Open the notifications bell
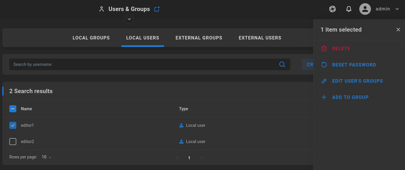This screenshot has width=405, height=170. [349, 9]
